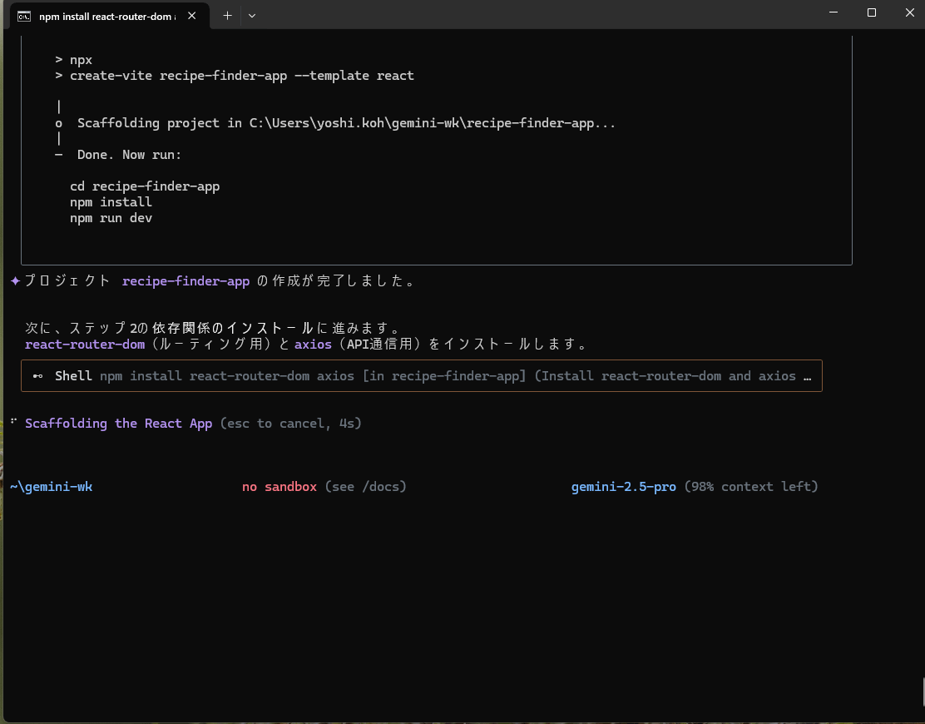Click the vertical scrollbar thumb at right edge

(x=922, y=689)
